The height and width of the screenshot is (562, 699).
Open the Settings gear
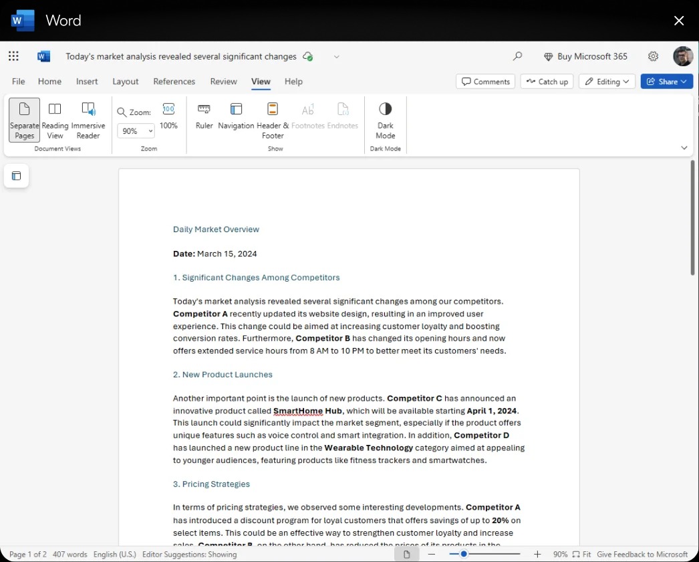653,56
